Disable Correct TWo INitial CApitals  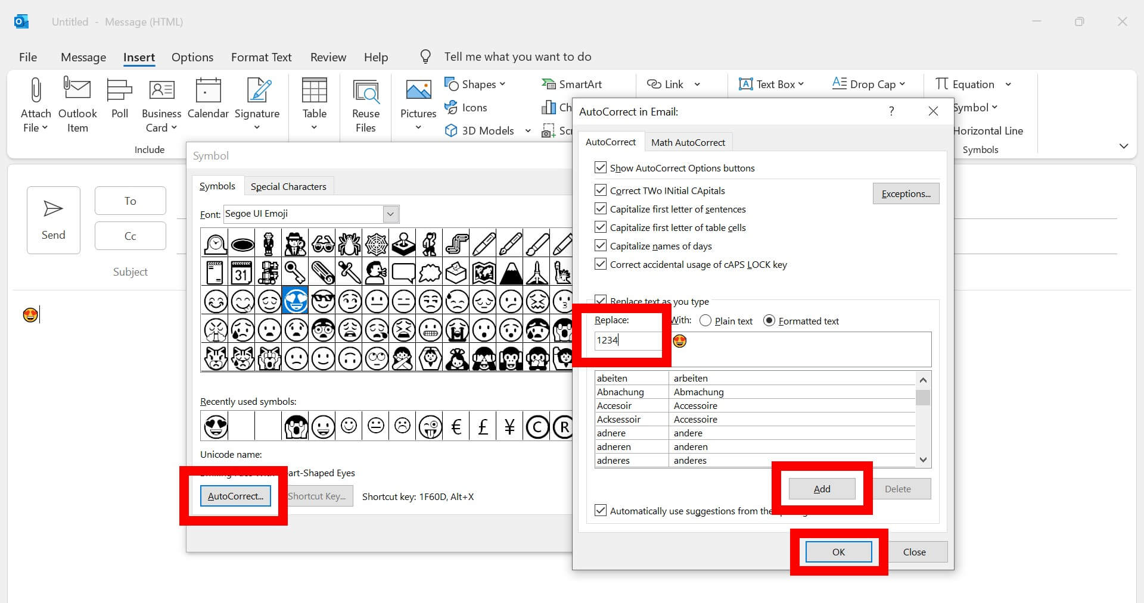pos(601,190)
